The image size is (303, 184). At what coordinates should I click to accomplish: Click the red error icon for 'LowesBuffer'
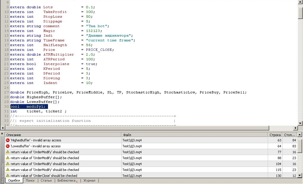point(8,146)
